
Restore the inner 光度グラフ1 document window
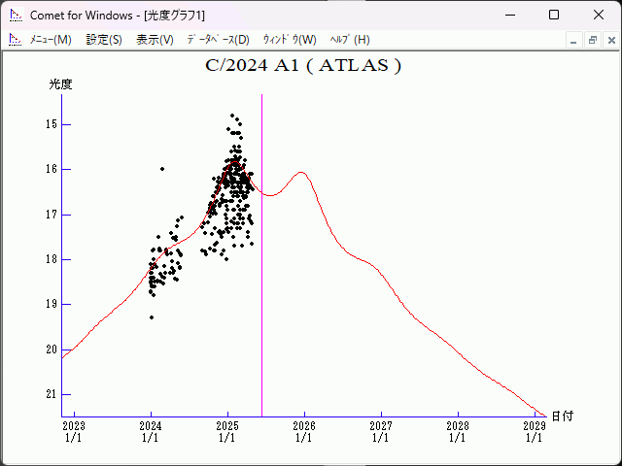tap(593, 40)
